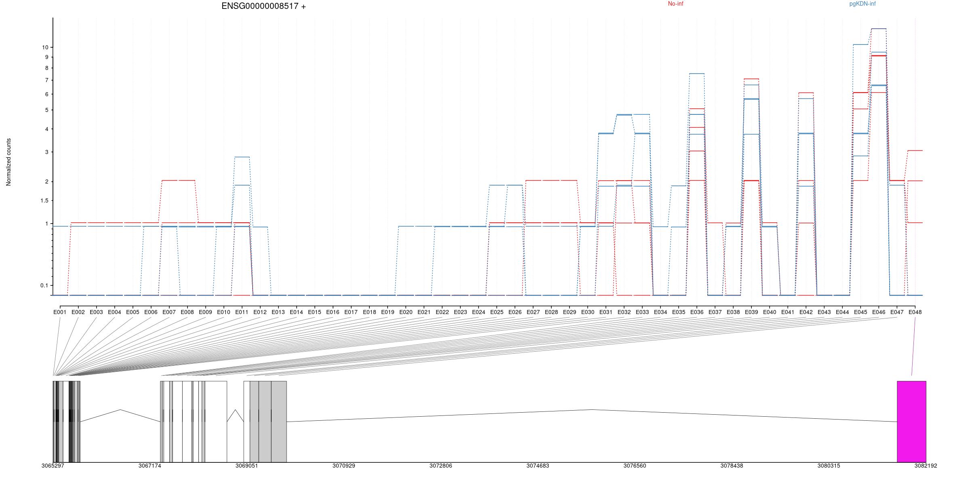Click the E048 exon label

pos(915,312)
